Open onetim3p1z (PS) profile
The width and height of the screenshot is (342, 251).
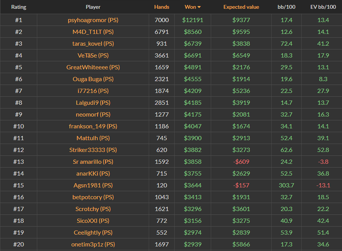tap(93, 244)
